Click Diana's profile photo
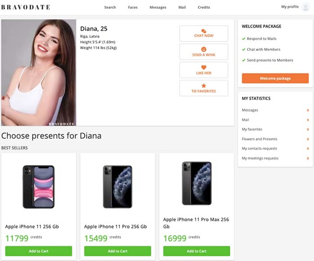This screenshot has height=261, width=314. (39, 73)
